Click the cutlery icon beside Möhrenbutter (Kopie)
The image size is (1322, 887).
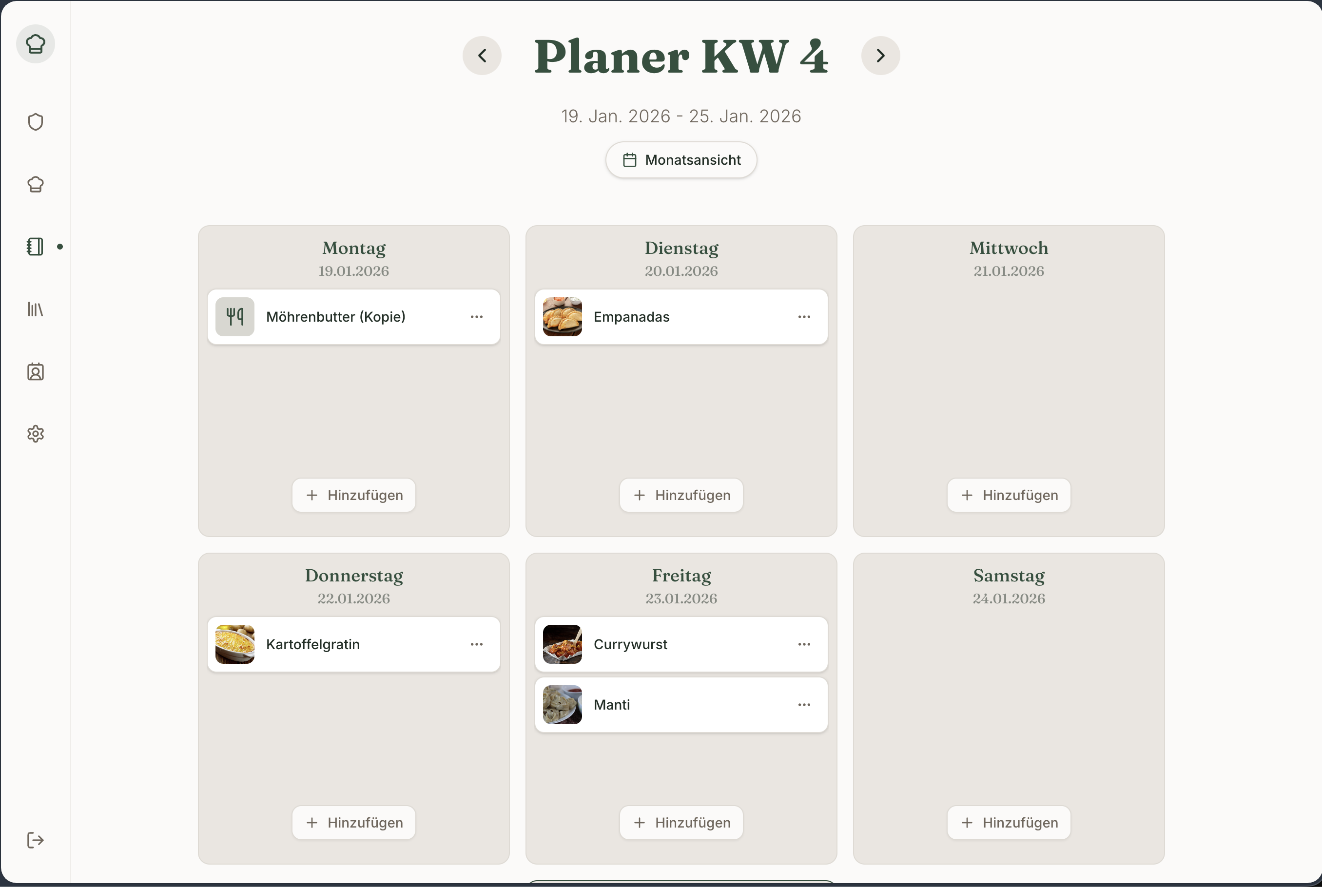click(x=234, y=317)
